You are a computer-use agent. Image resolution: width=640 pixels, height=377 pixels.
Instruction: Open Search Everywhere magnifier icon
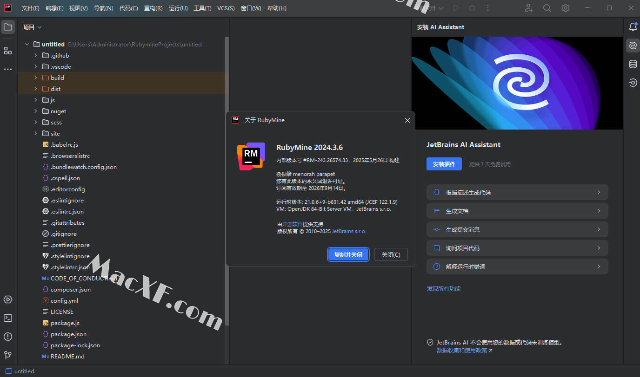pyautogui.click(x=547, y=8)
